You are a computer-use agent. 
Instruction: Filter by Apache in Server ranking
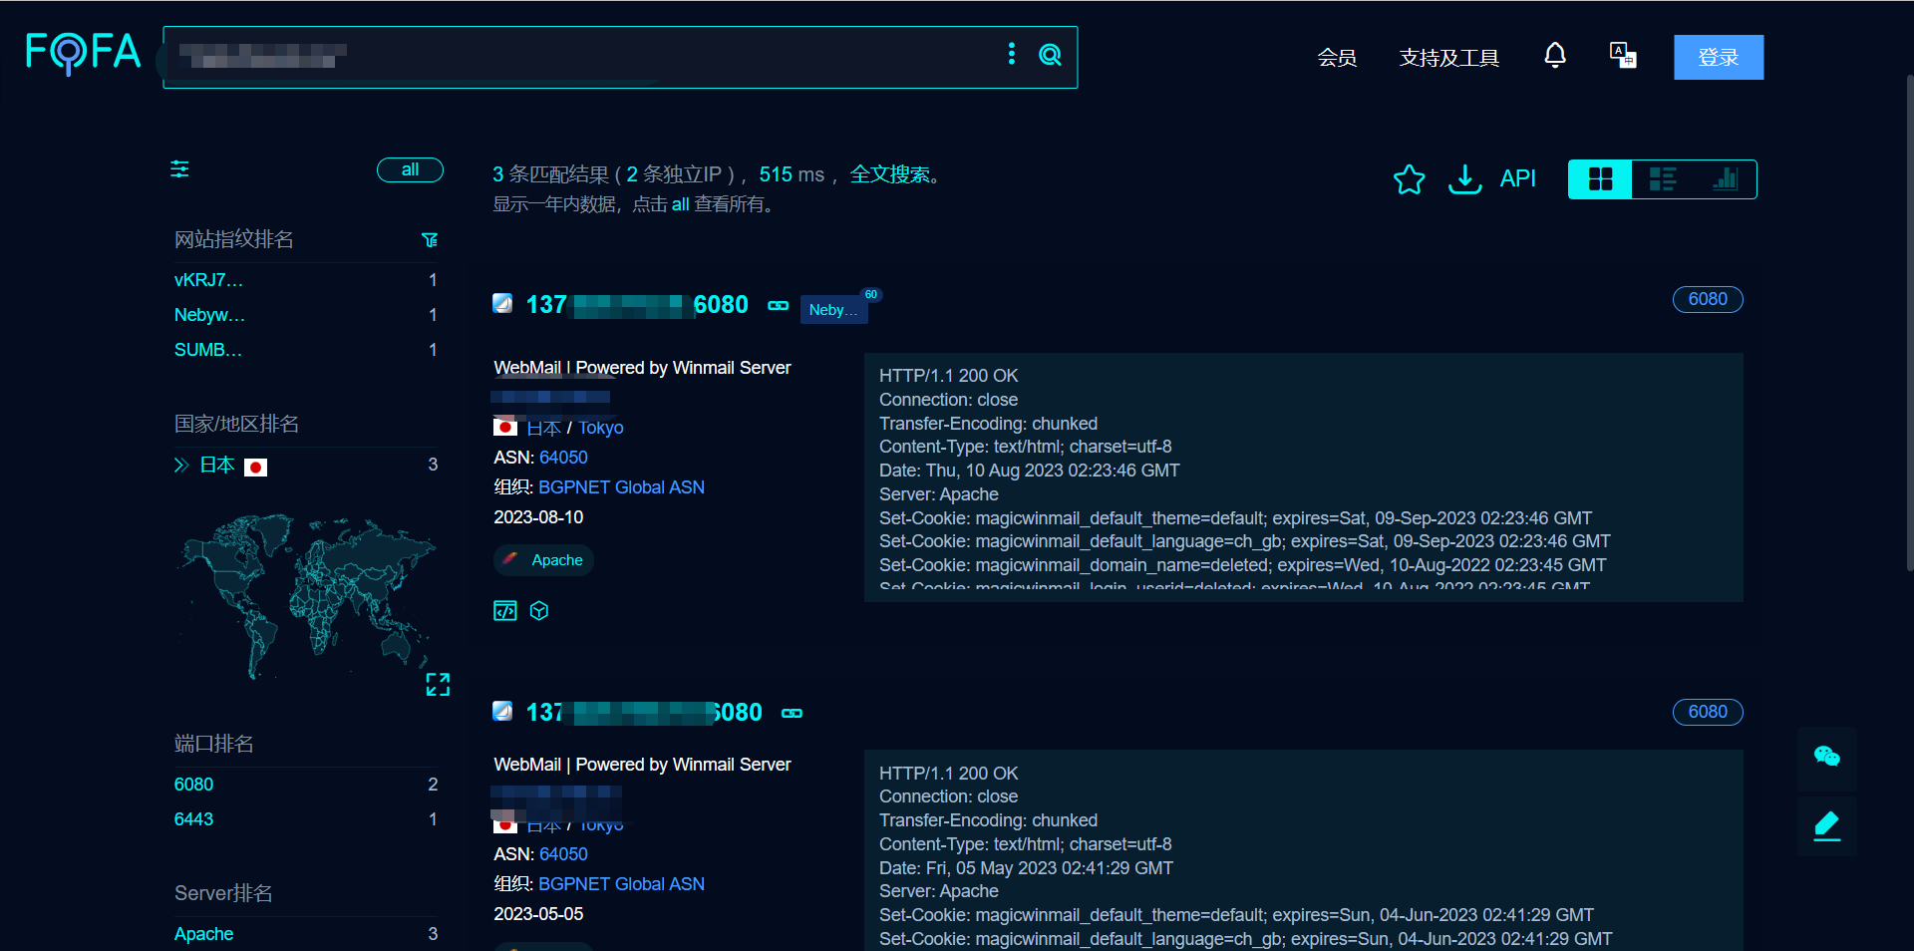(203, 934)
